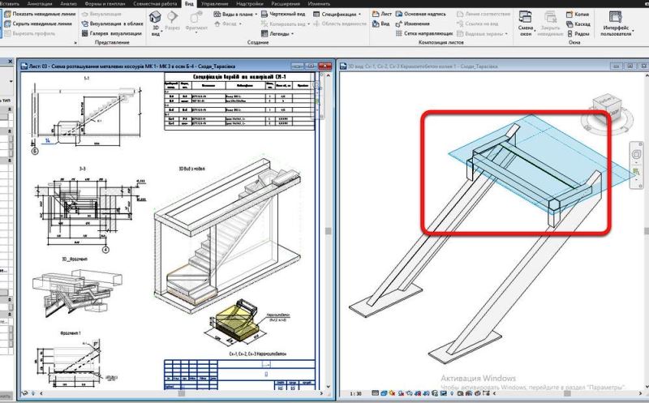Create a Drafting View (Чертежный вид)

coord(283,14)
